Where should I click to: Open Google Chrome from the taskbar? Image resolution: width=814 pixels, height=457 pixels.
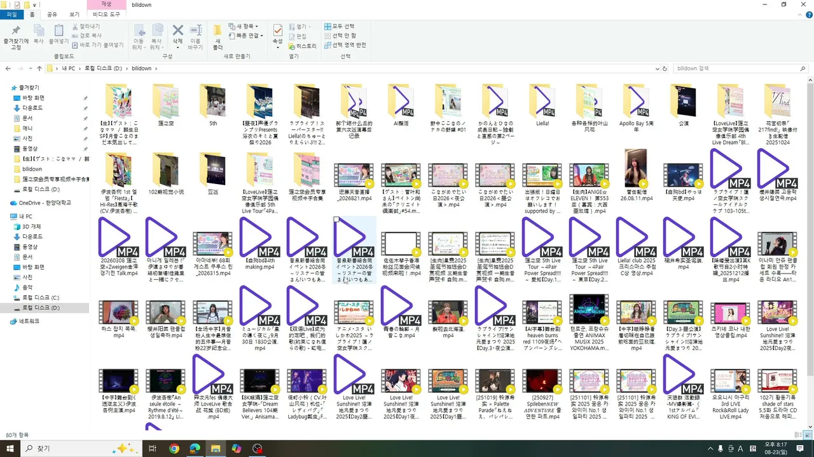pyautogui.click(x=174, y=449)
